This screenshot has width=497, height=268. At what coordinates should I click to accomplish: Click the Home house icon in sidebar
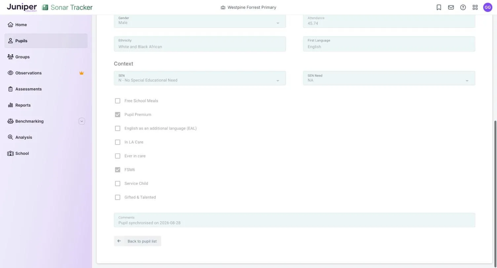pos(10,25)
